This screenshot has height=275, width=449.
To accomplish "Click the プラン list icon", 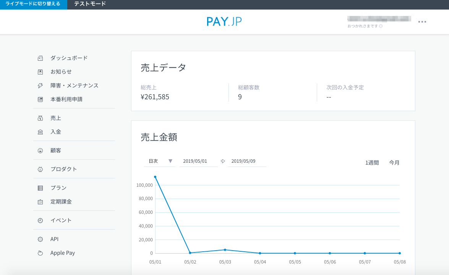I will coord(41,188).
